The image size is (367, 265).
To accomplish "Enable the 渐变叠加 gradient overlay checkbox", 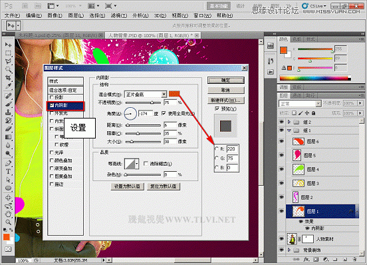I will pos(52,168).
